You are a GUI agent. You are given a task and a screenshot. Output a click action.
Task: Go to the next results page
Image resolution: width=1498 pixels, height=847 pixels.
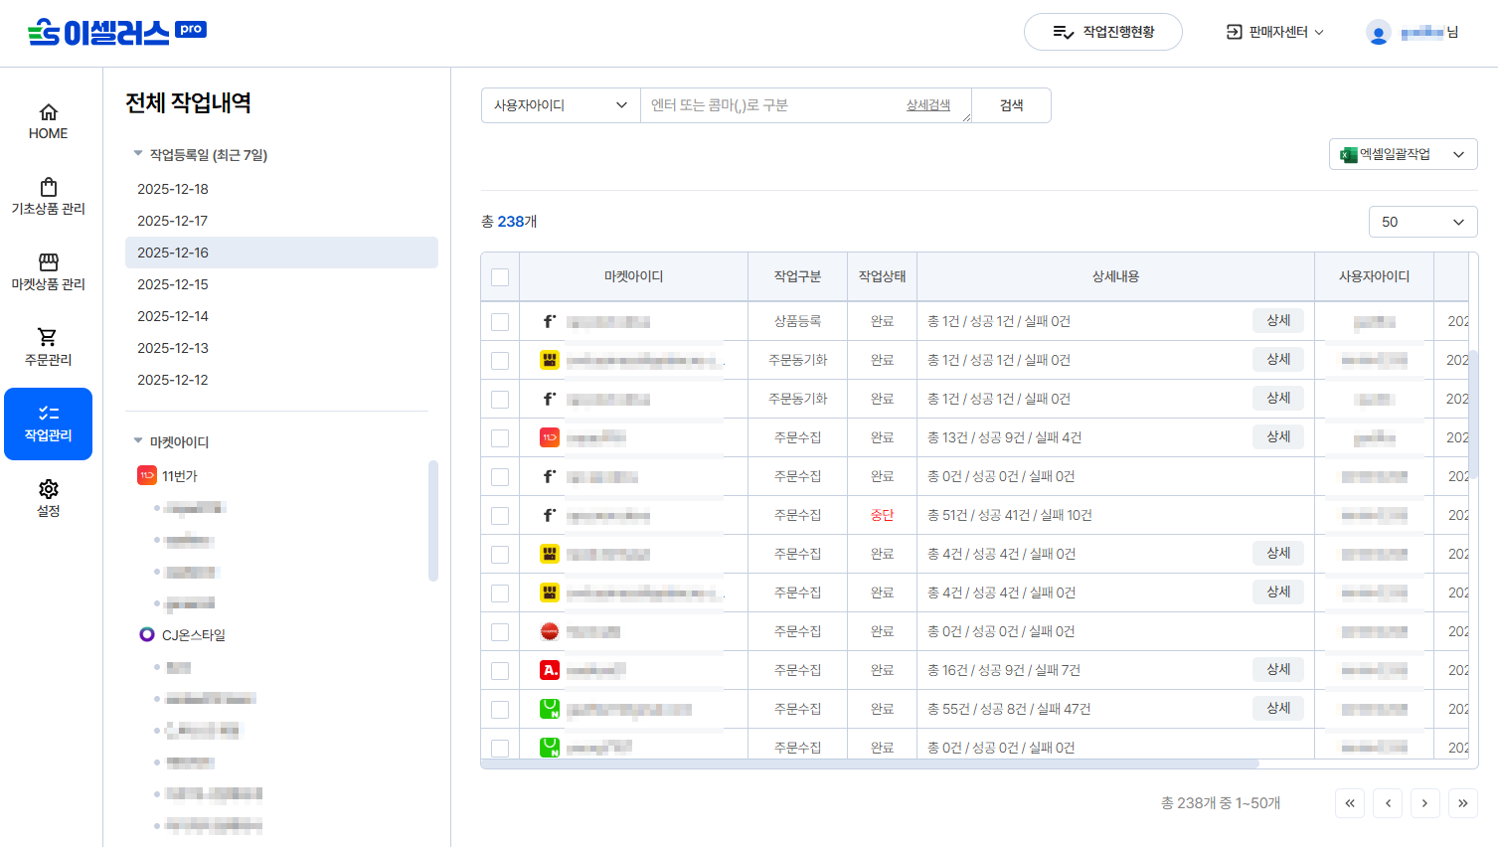click(1425, 803)
